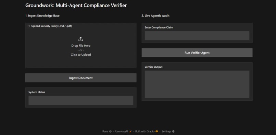Click the System Status text box
Screen dimensions: 276x135
(81, 100)
